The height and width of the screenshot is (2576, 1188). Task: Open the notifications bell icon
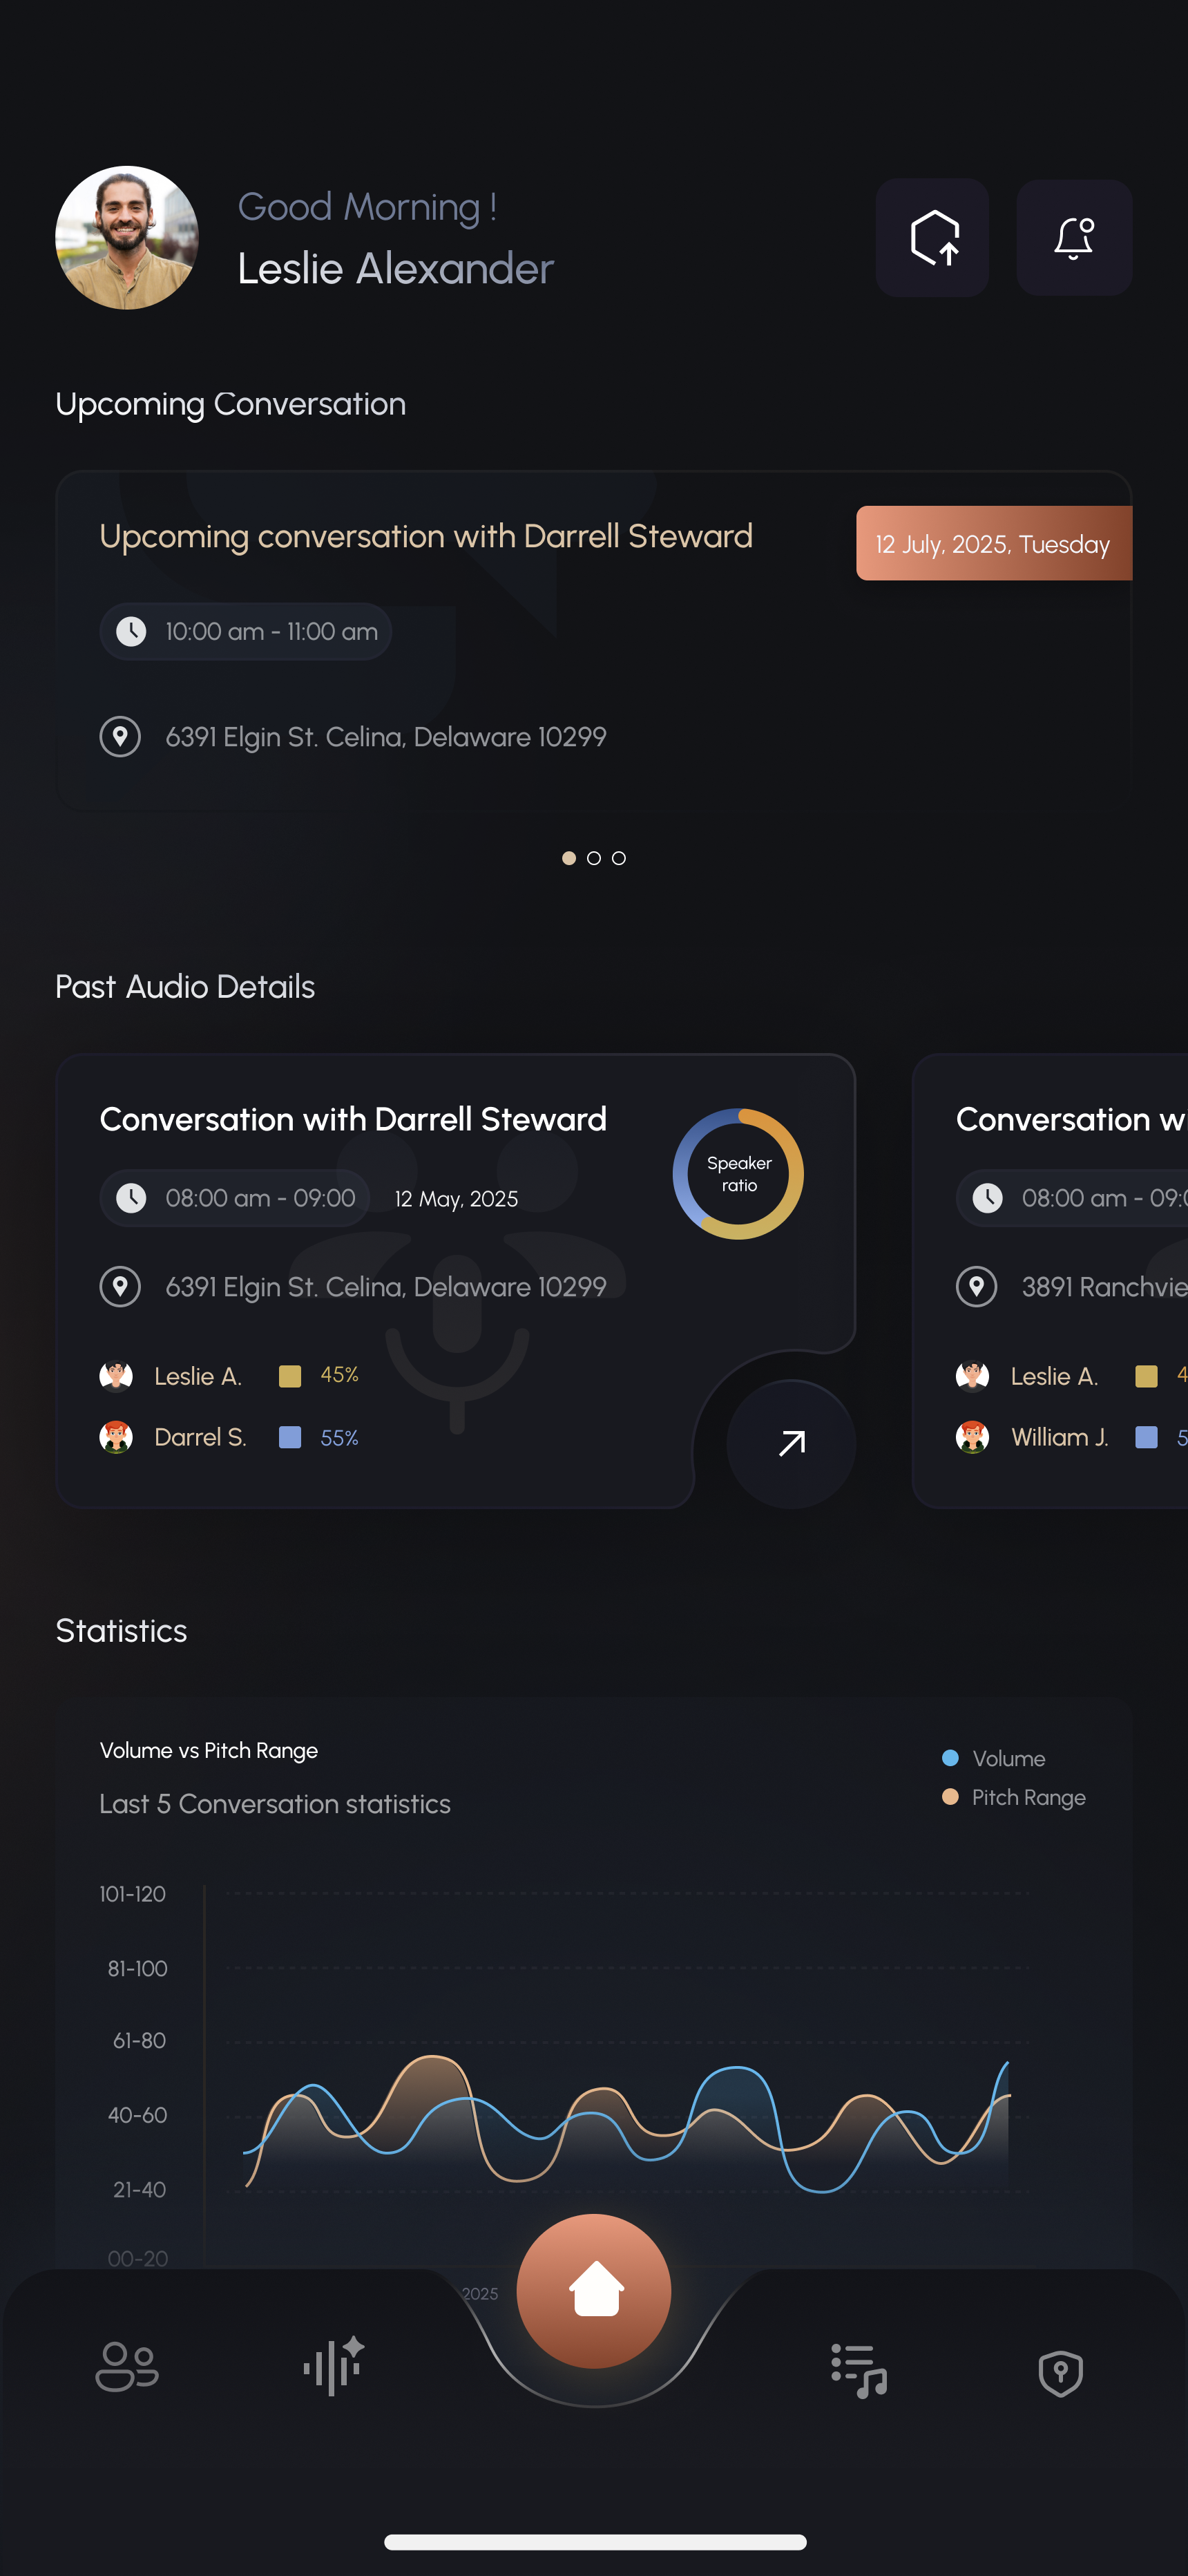pos(1074,238)
